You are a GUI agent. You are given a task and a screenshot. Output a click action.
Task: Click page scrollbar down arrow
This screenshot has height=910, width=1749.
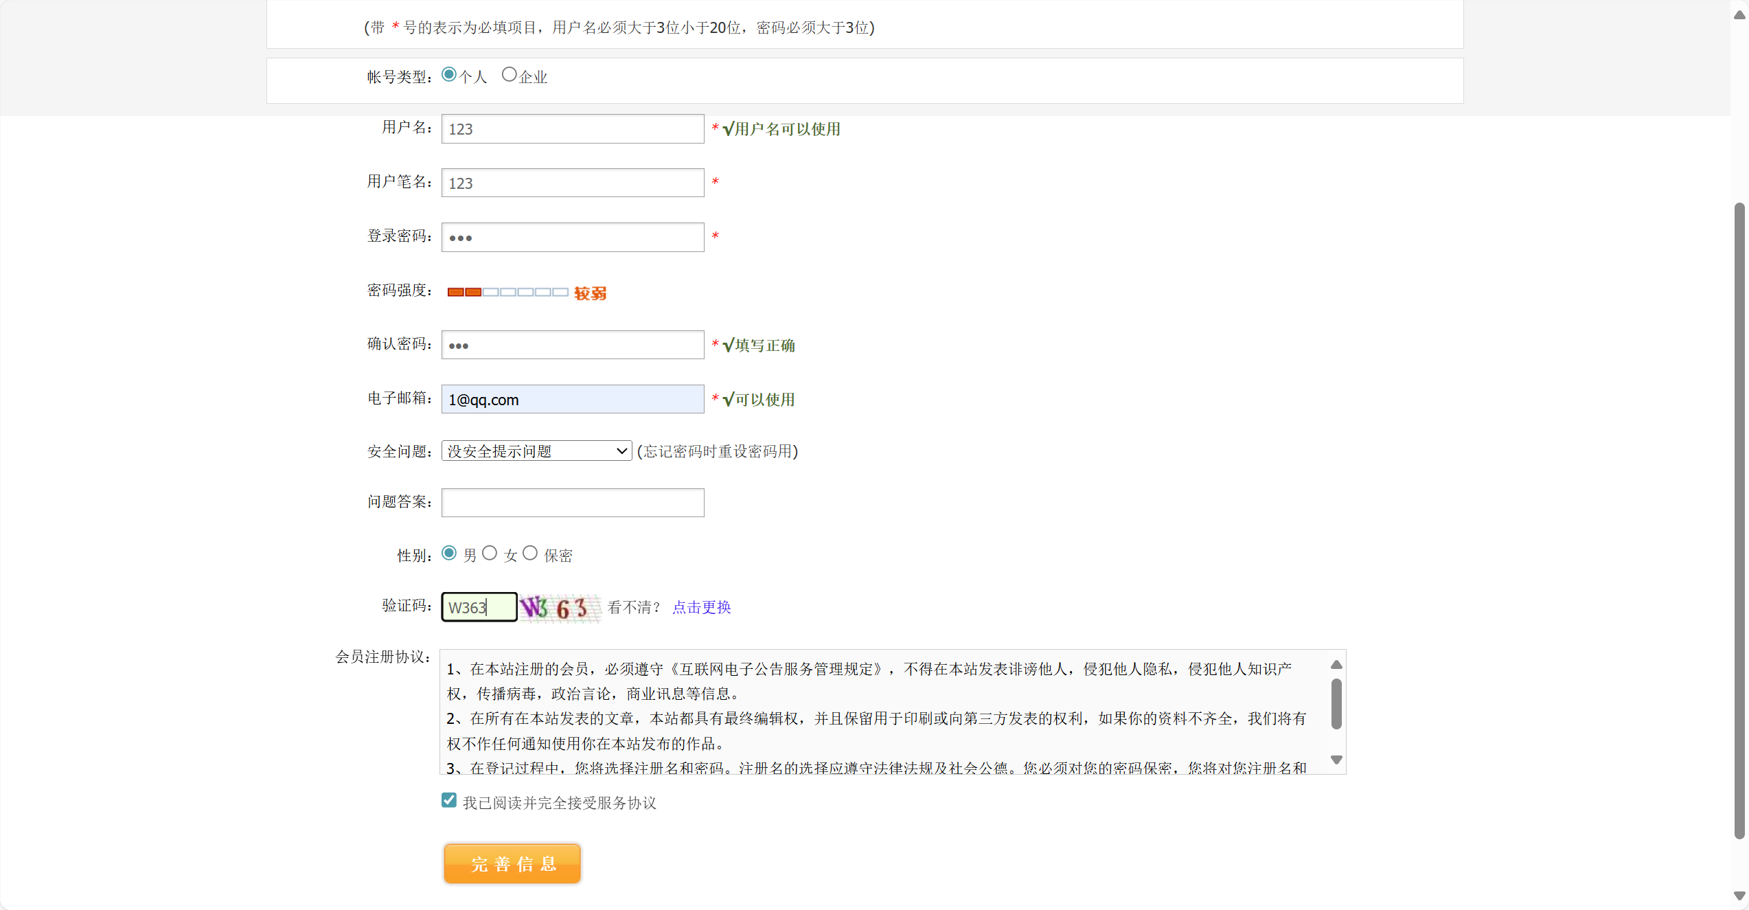[x=1739, y=896]
